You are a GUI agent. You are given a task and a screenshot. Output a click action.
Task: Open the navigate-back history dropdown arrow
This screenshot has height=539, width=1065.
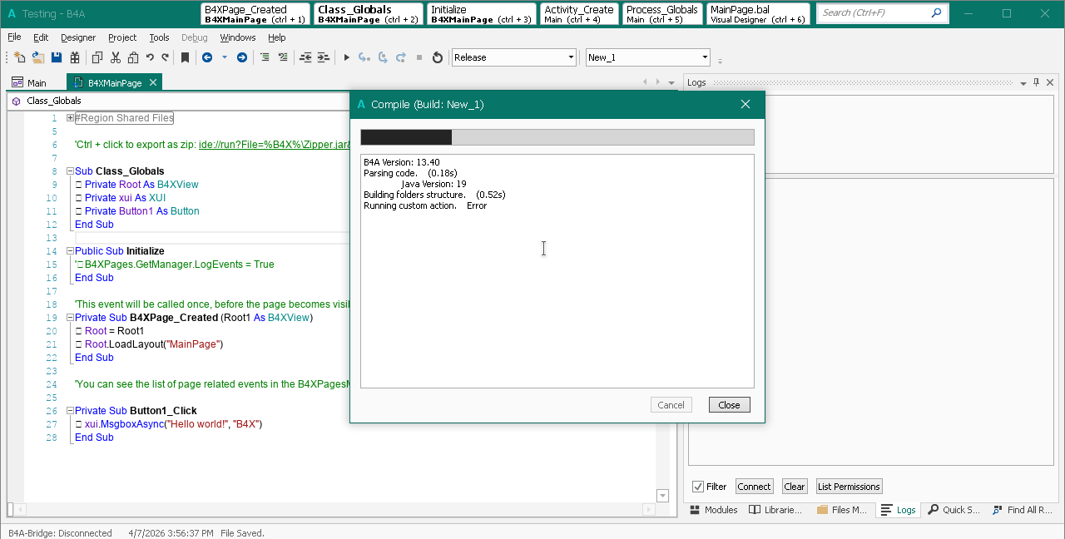(224, 57)
